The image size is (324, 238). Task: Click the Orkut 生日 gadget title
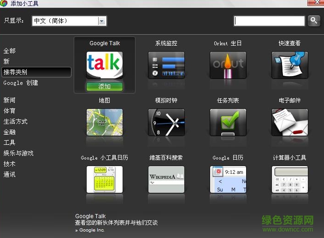click(228, 43)
